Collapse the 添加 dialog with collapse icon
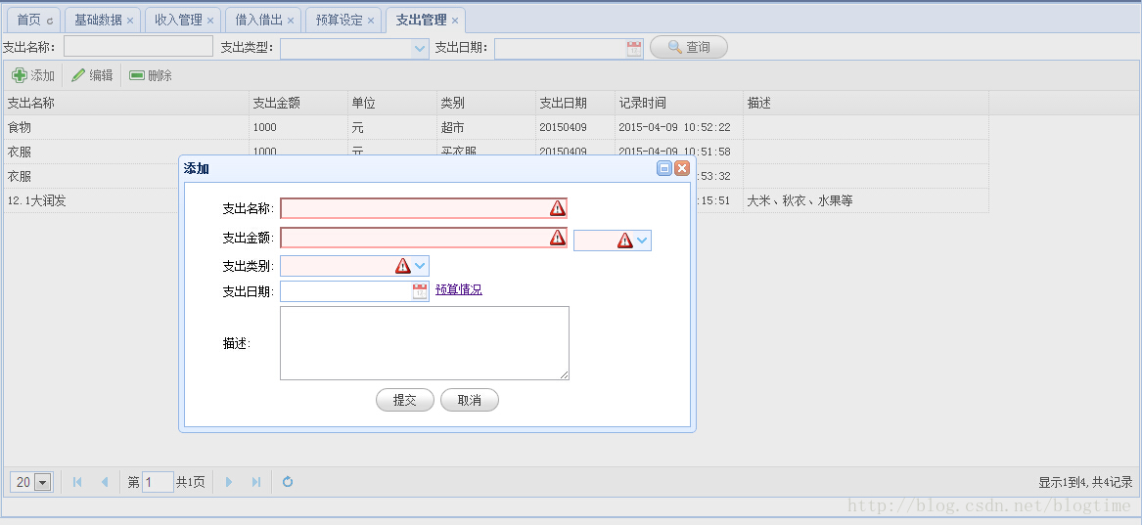 pyautogui.click(x=664, y=169)
